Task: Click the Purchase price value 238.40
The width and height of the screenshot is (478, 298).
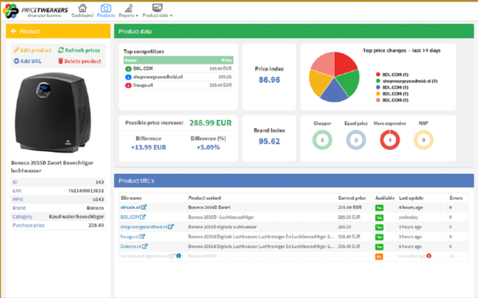Action: [96, 225]
